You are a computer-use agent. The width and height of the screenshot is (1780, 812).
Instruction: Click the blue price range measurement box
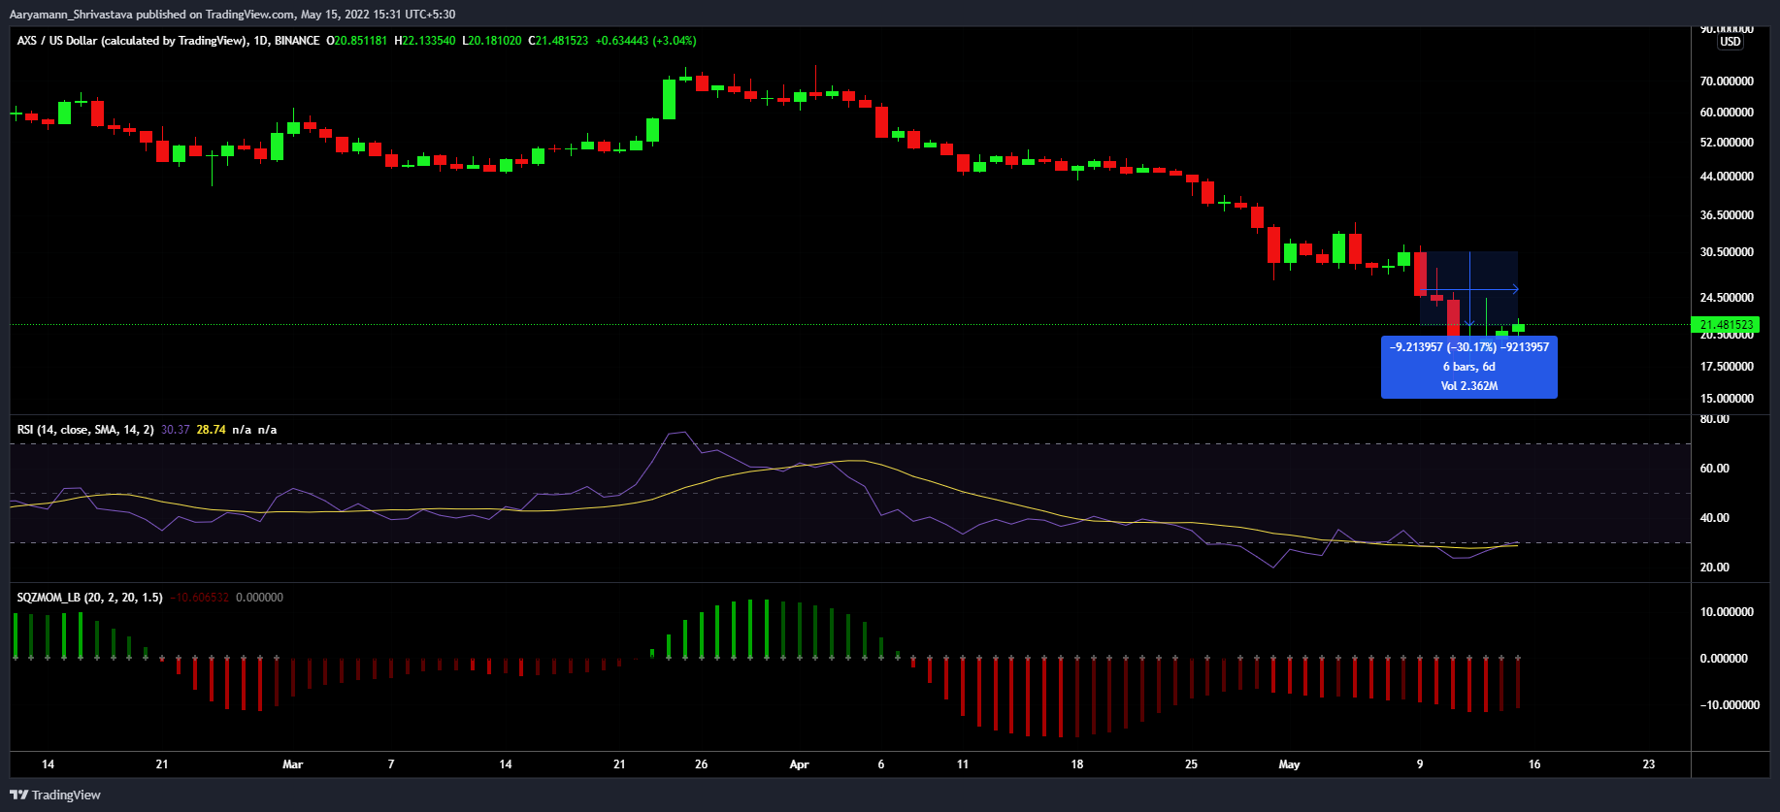point(1468,367)
